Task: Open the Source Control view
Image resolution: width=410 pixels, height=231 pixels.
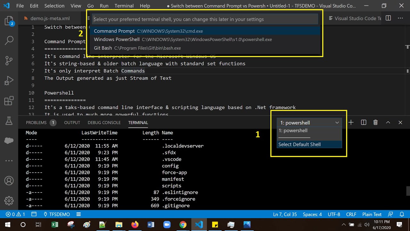Action: (9, 60)
